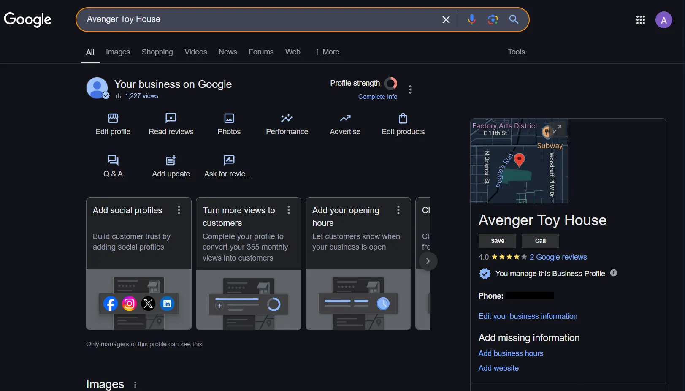Open the account avatar menu
Screen dimensions: 685x391
pyautogui.click(x=663, y=20)
